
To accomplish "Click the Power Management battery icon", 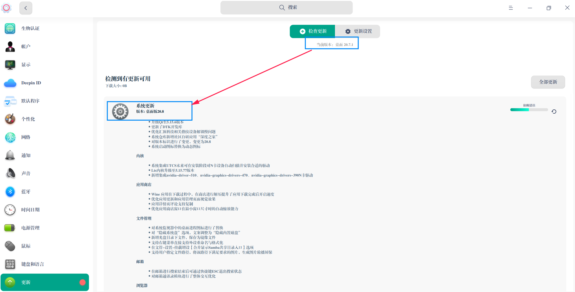I will coord(10,228).
